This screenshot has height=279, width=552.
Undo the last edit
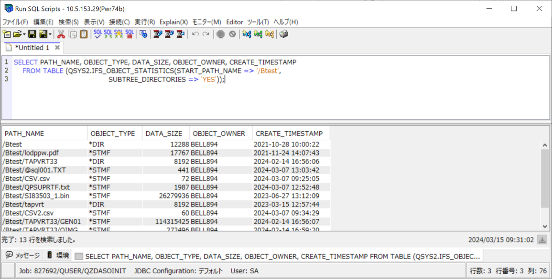tap(195, 34)
